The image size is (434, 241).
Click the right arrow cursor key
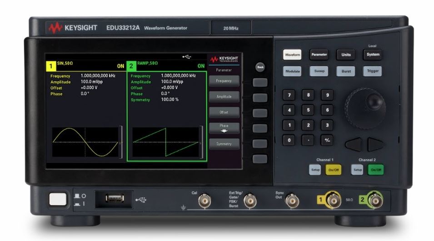(x=375, y=144)
